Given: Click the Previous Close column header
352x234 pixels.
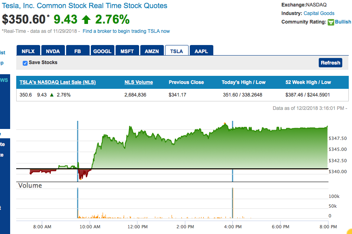Looking at the screenshot, I should tap(186, 82).
